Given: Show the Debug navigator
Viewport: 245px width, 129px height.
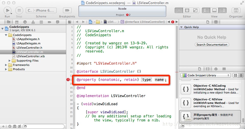Looking at the screenshot, I should click(x=41, y=22).
